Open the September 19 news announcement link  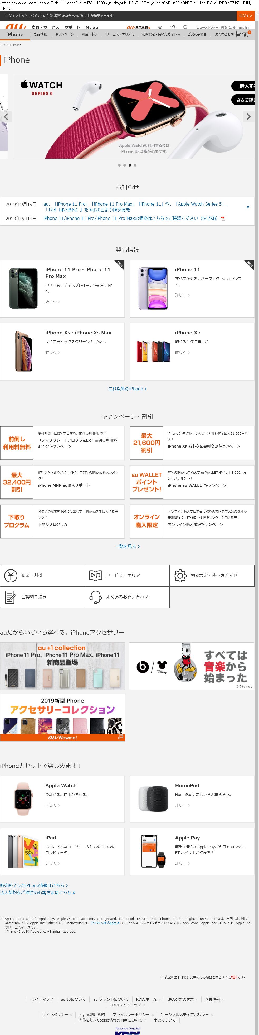coord(136,207)
